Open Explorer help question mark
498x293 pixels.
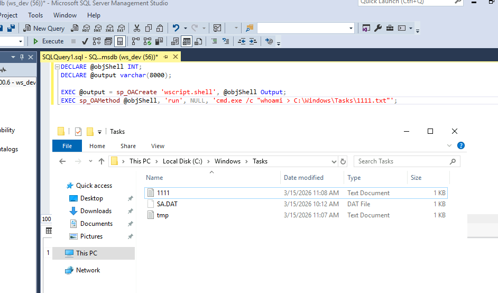(x=461, y=145)
